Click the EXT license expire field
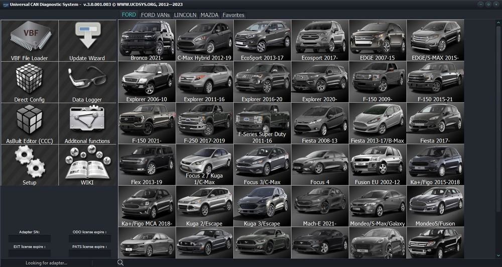The width and height of the screenshot is (502, 267). coord(30,253)
